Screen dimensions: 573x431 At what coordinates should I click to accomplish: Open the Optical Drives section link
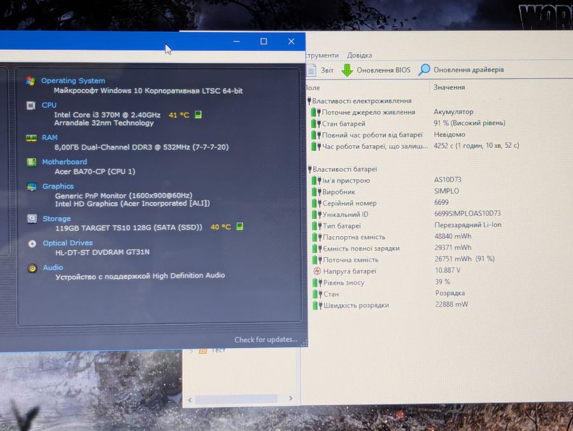(x=68, y=243)
